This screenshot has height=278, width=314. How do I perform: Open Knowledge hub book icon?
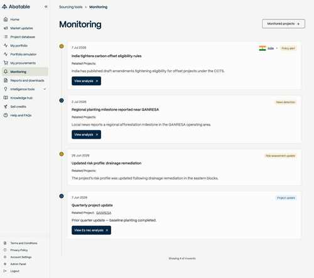point(6,98)
